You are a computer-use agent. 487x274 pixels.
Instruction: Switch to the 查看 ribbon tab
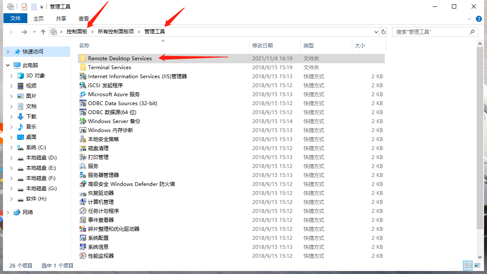click(x=83, y=19)
